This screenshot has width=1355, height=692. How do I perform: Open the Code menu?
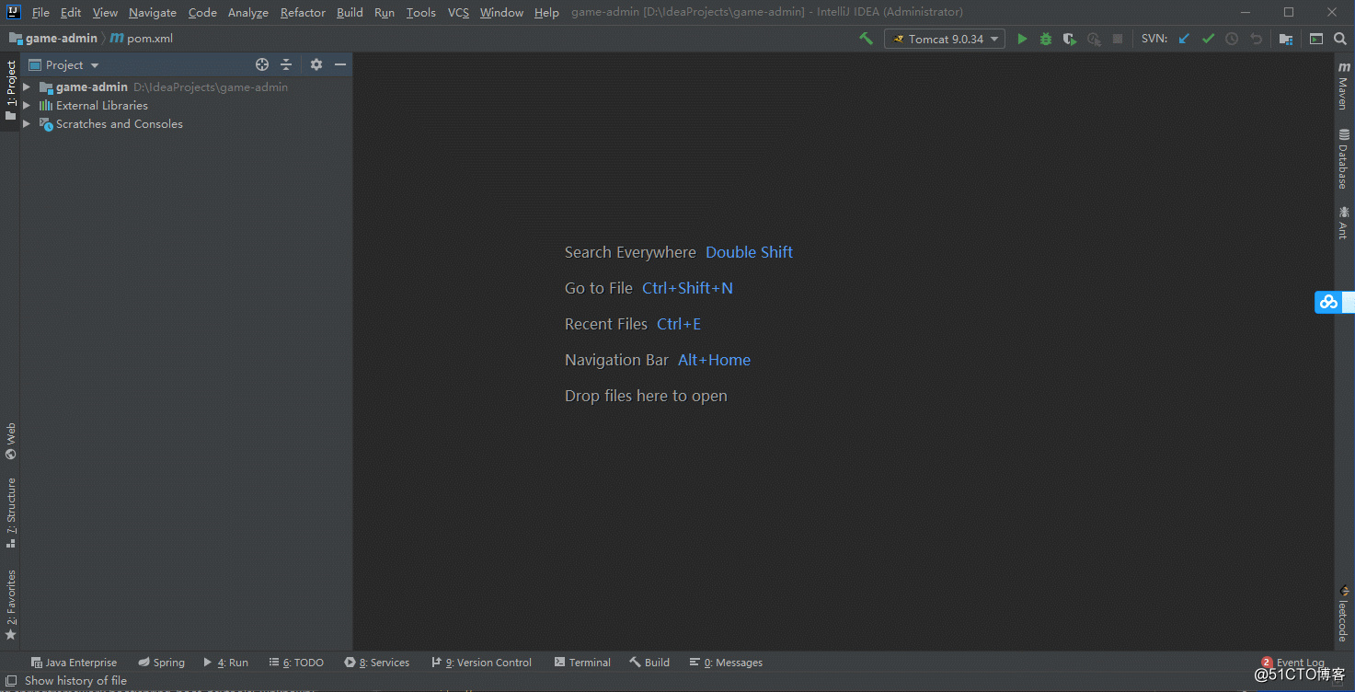click(x=202, y=12)
